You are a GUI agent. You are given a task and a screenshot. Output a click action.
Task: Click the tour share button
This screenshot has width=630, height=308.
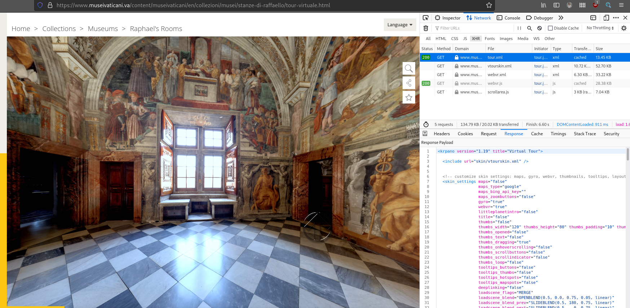409,83
